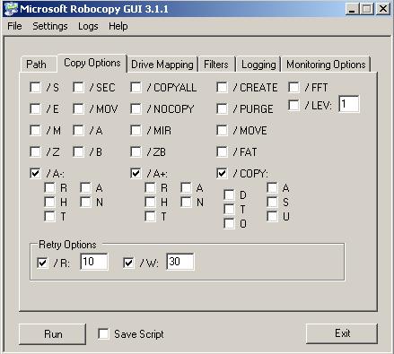Check H under the /A-: group
Viewport: 394px width, 354px height.
(x=50, y=203)
